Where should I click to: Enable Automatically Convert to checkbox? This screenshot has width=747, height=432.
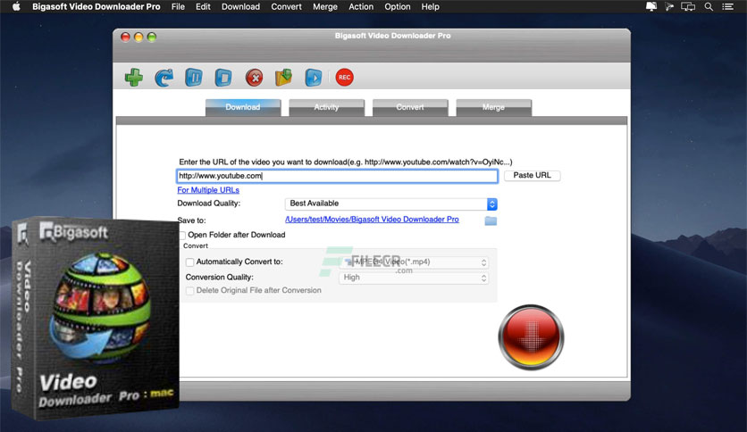189,262
